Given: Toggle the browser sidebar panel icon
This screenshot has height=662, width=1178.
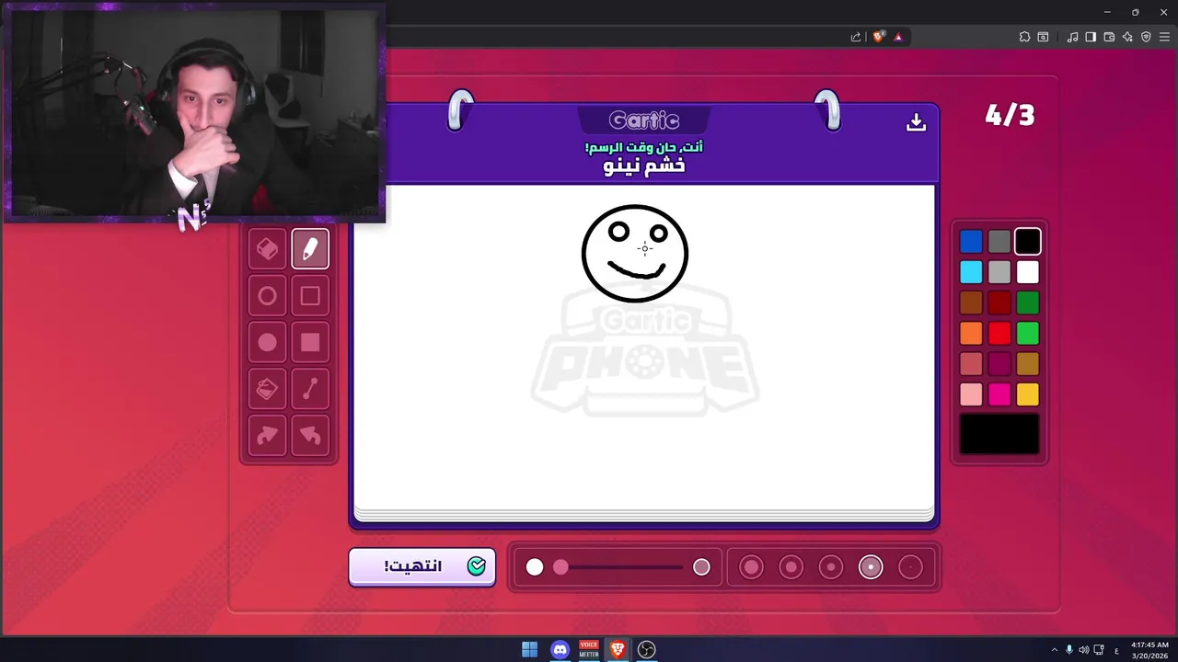Looking at the screenshot, I should point(1091,37).
